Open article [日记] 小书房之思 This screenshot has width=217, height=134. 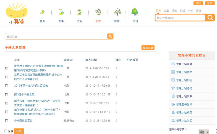[x=24, y=94]
